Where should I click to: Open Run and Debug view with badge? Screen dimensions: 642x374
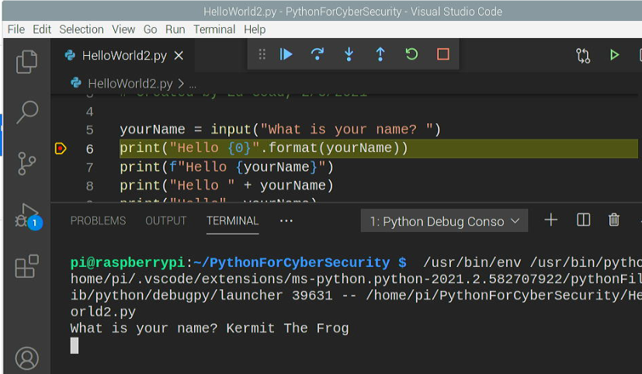27,216
